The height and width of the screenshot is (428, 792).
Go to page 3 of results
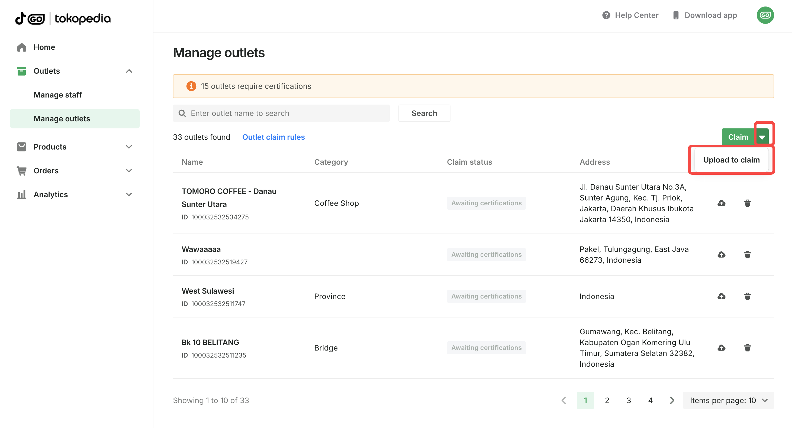pyautogui.click(x=629, y=400)
